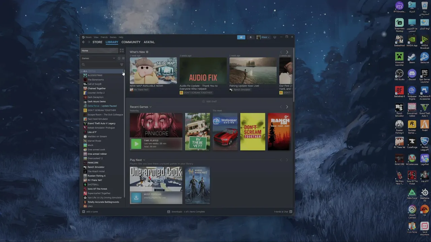Expand the Afatal account dropdown
This screenshot has width=431, height=242.
tap(263, 37)
